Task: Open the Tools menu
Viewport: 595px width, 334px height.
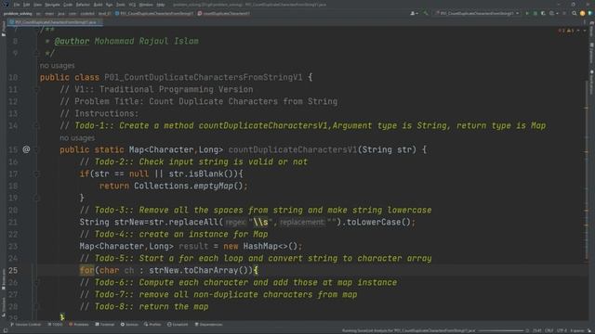Action: 121,5
